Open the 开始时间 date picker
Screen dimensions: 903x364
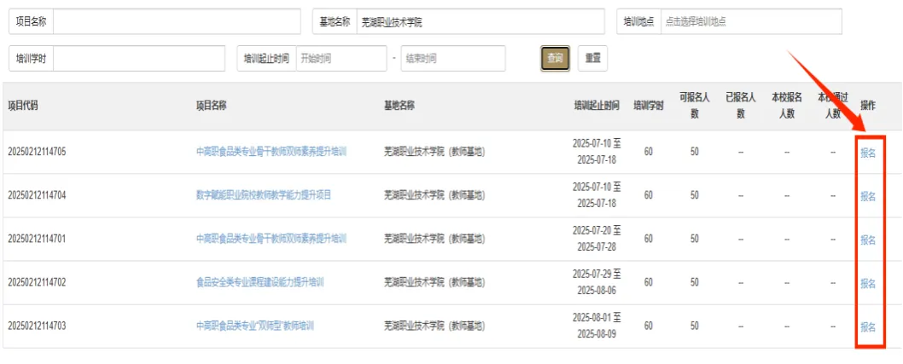[x=341, y=59]
